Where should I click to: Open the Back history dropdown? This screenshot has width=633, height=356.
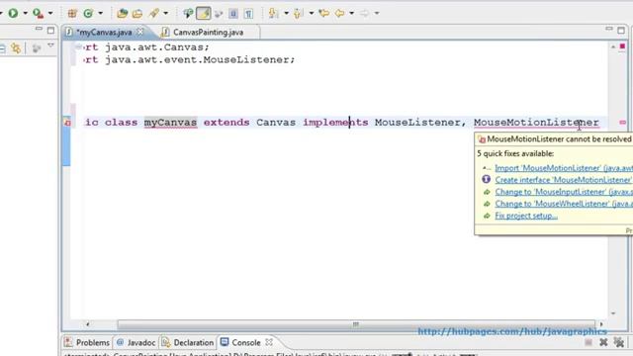352,13
